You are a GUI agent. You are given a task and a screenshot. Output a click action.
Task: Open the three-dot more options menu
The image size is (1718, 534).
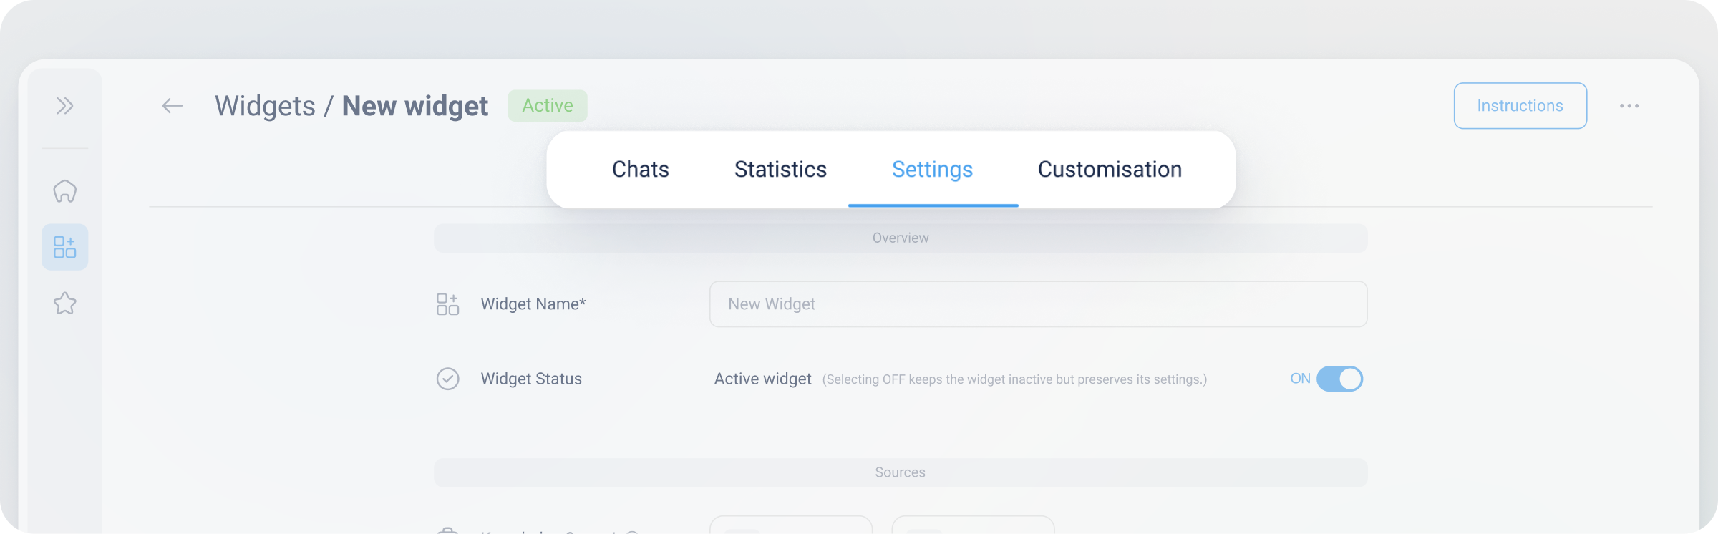(x=1629, y=106)
